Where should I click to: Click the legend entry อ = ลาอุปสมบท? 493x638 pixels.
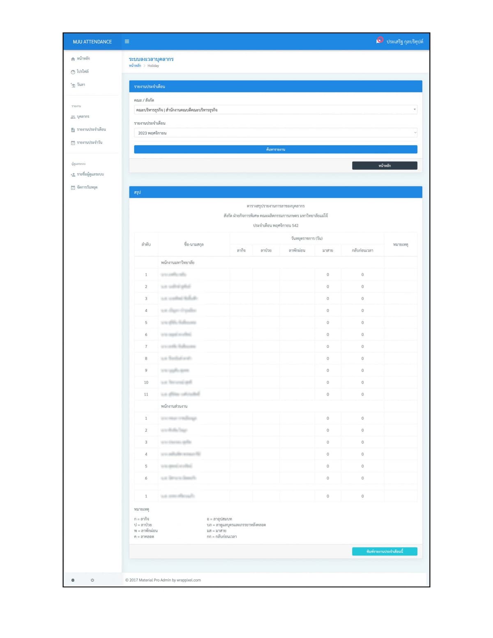point(219,519)
